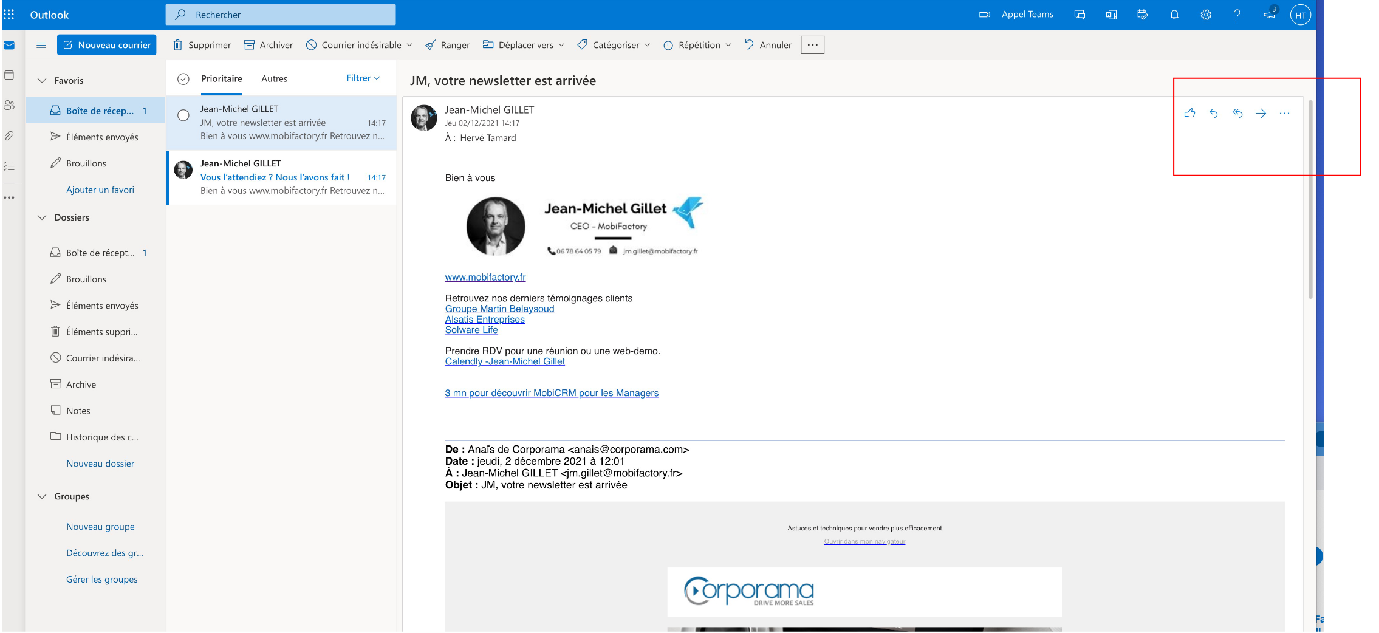Open the notifications bell icon

[x=1174, y=15]
